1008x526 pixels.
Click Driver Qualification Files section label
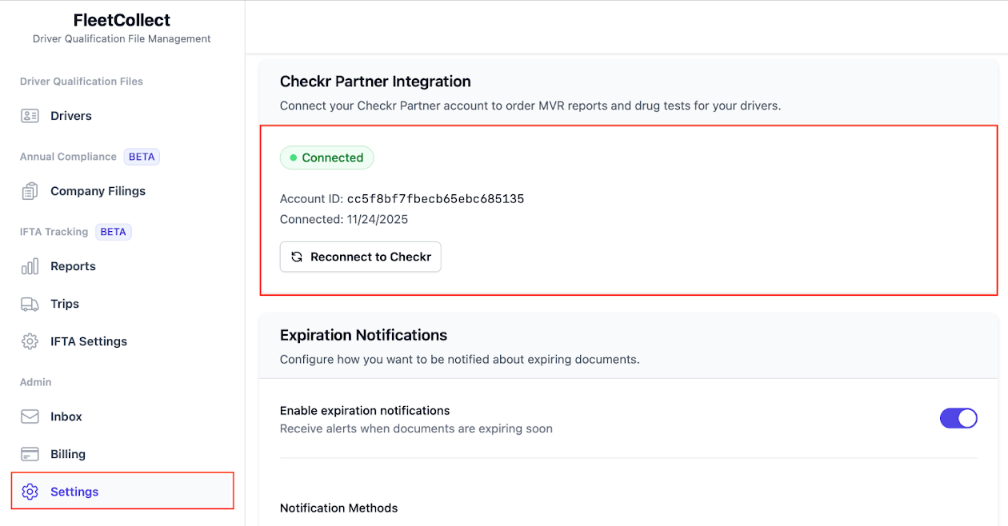coord(82,82)
